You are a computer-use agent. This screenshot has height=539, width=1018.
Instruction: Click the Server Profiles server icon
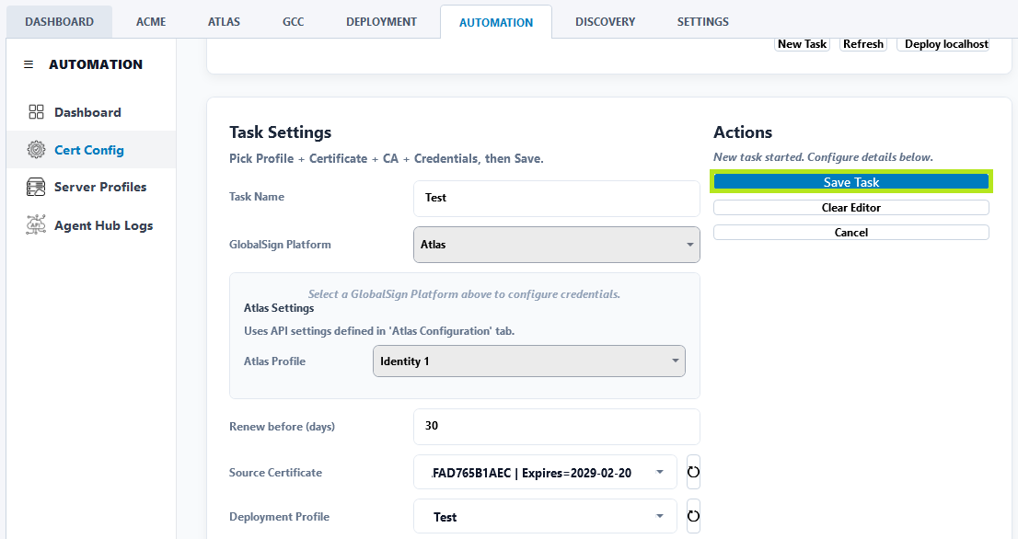(36, 187)
